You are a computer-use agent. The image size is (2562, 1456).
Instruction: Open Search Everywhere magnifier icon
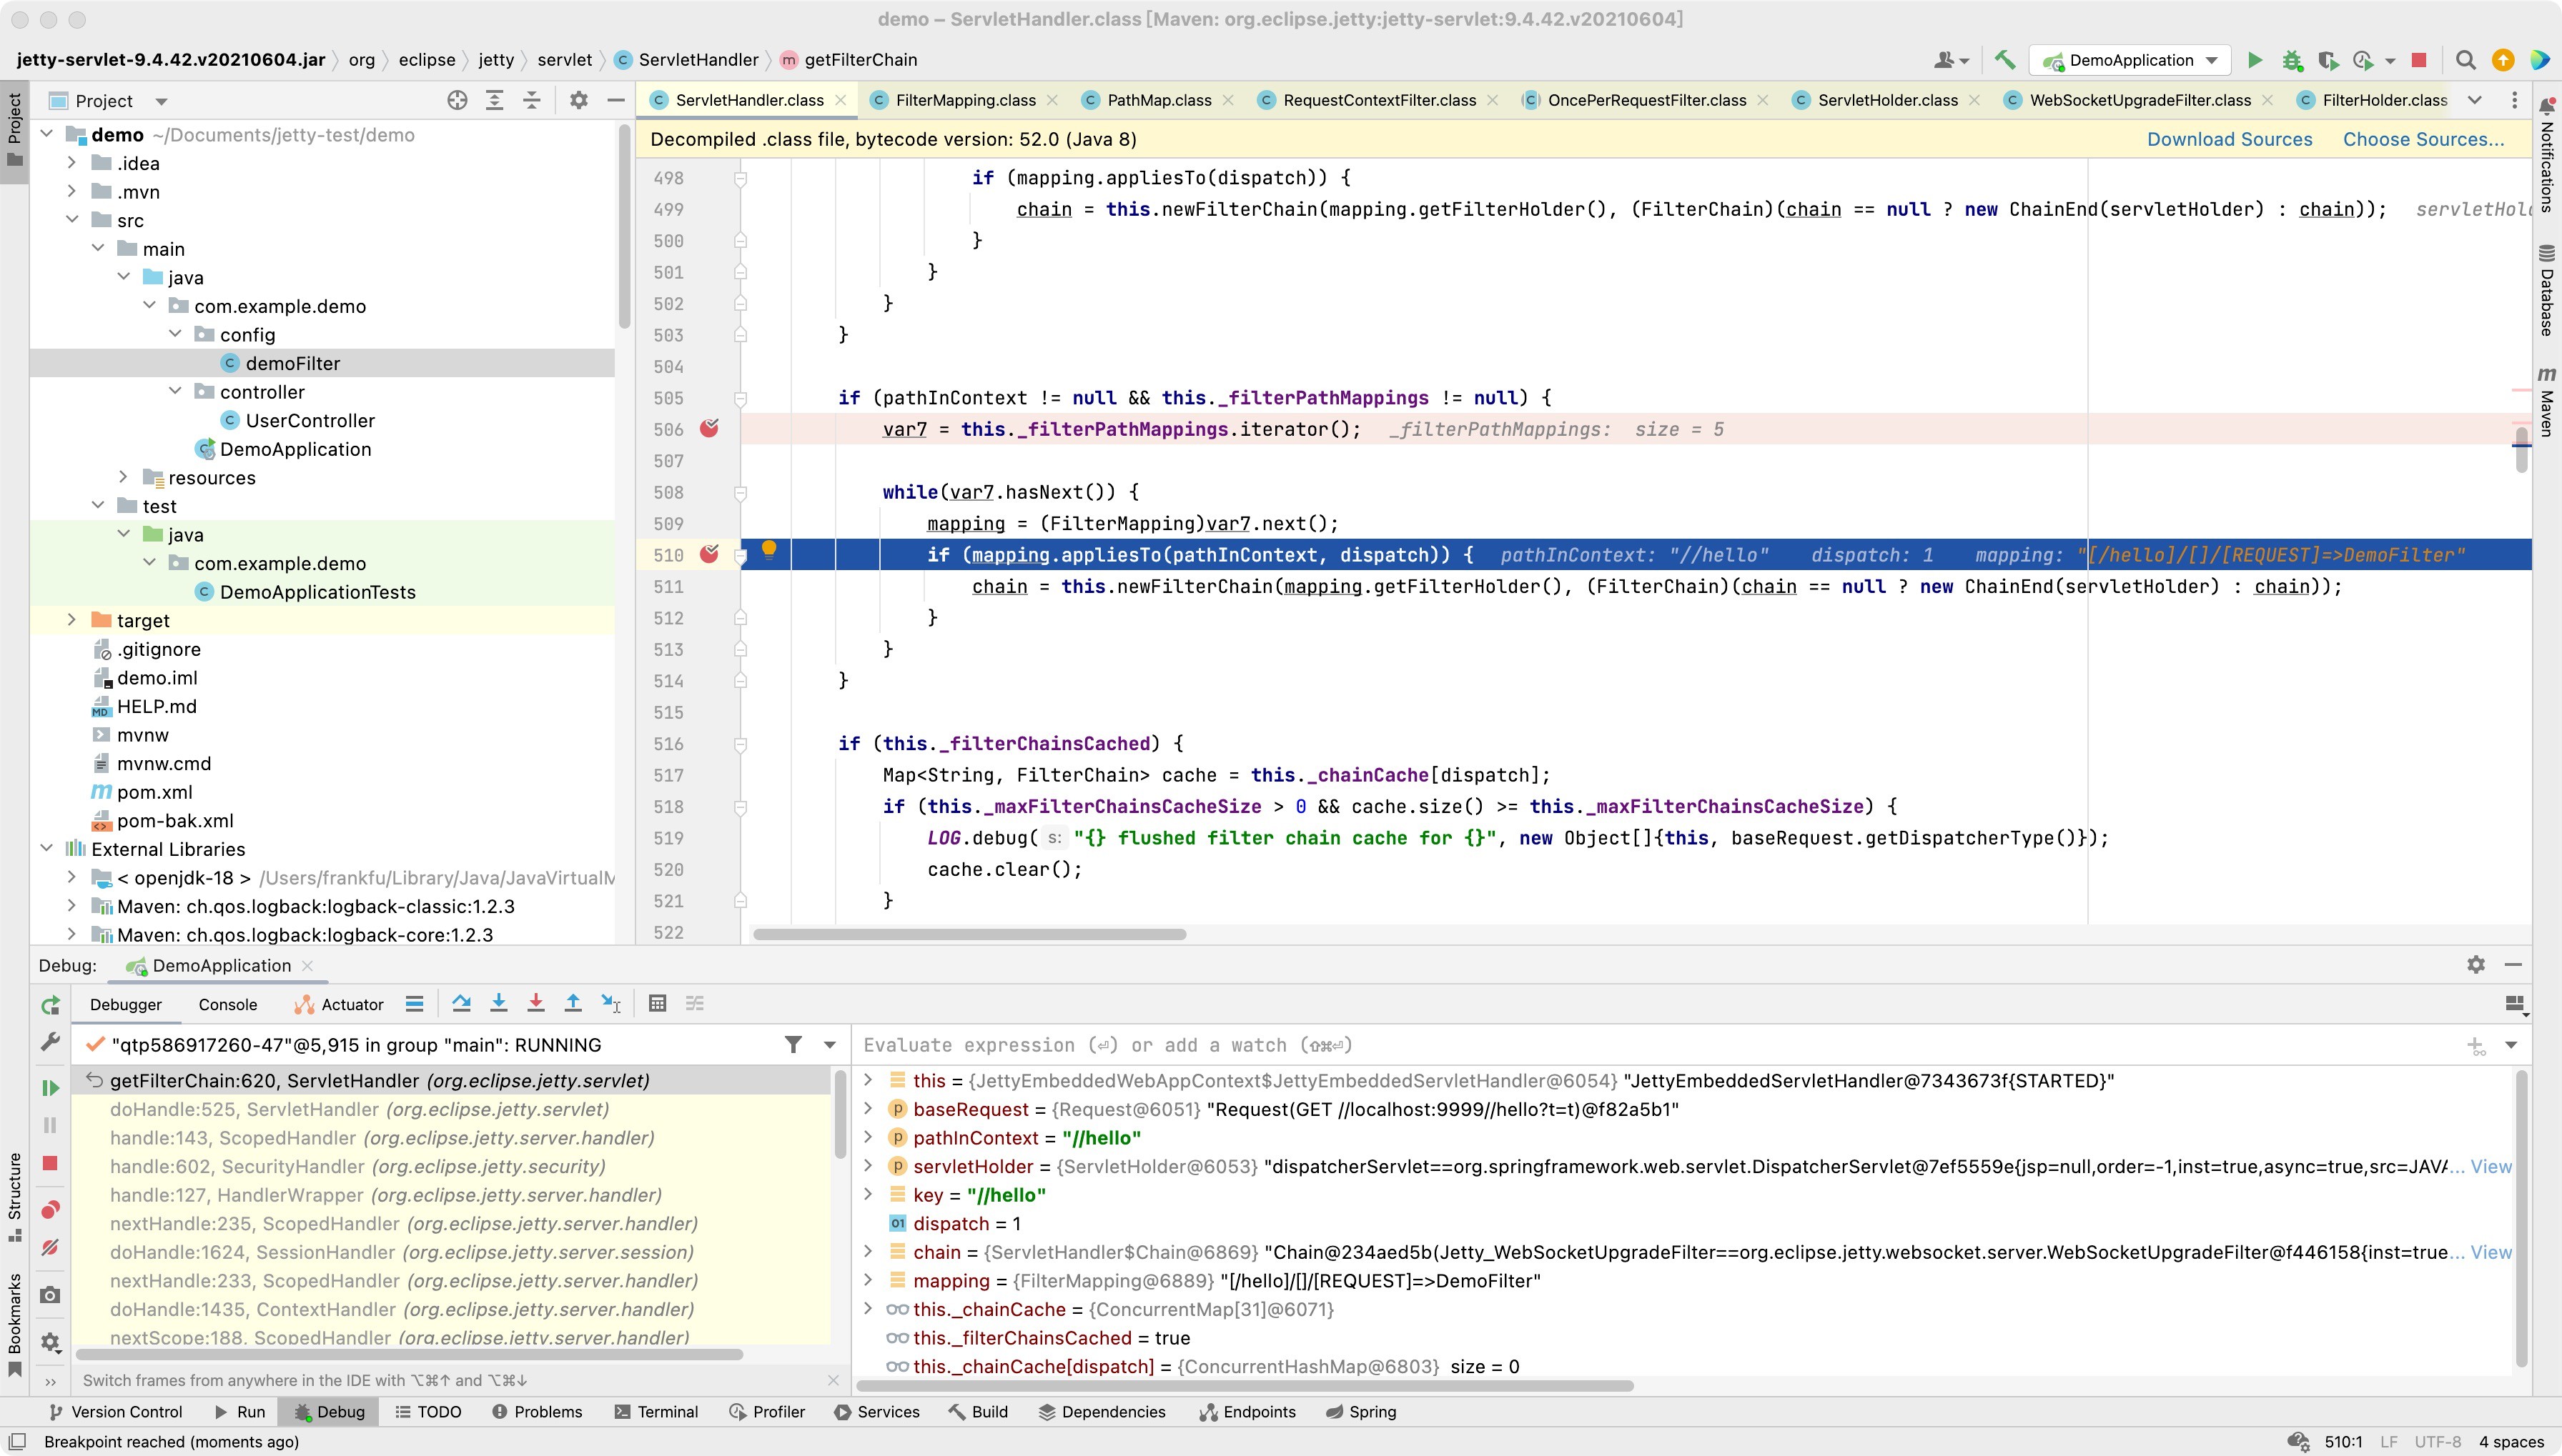pos(2466,60)
